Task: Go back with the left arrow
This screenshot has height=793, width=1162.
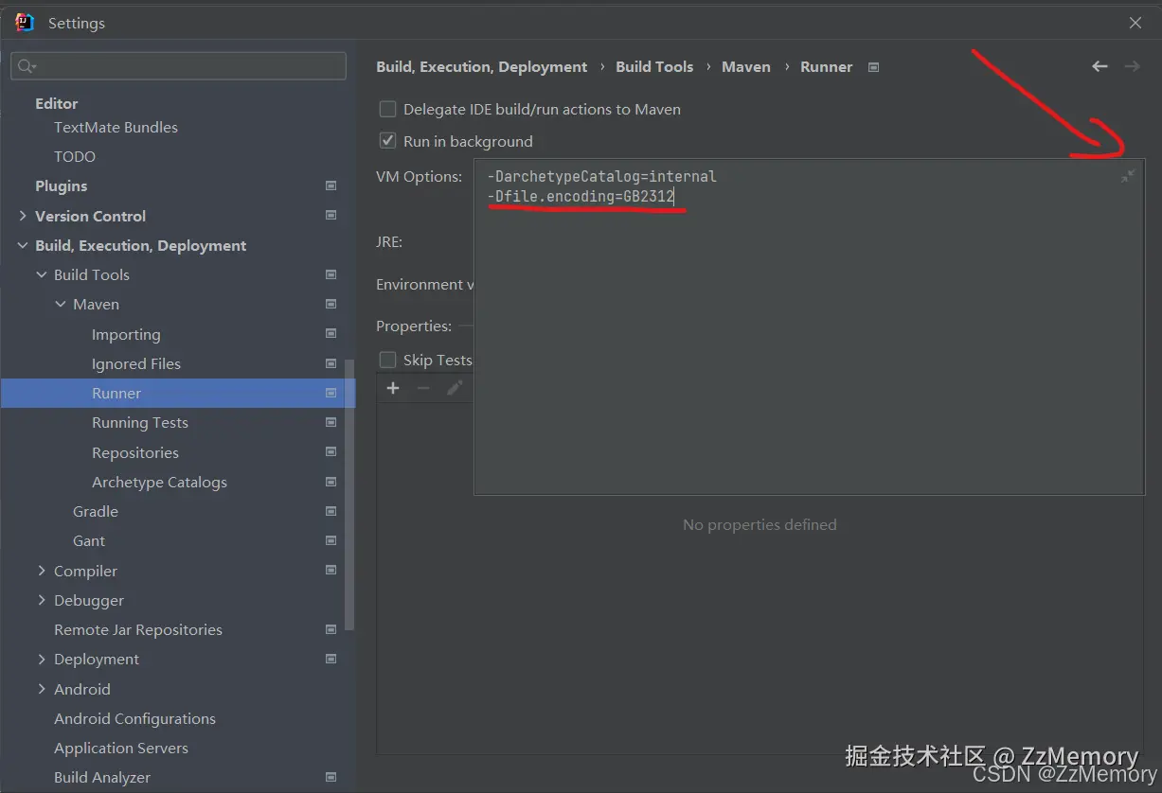Action: 1099,66
